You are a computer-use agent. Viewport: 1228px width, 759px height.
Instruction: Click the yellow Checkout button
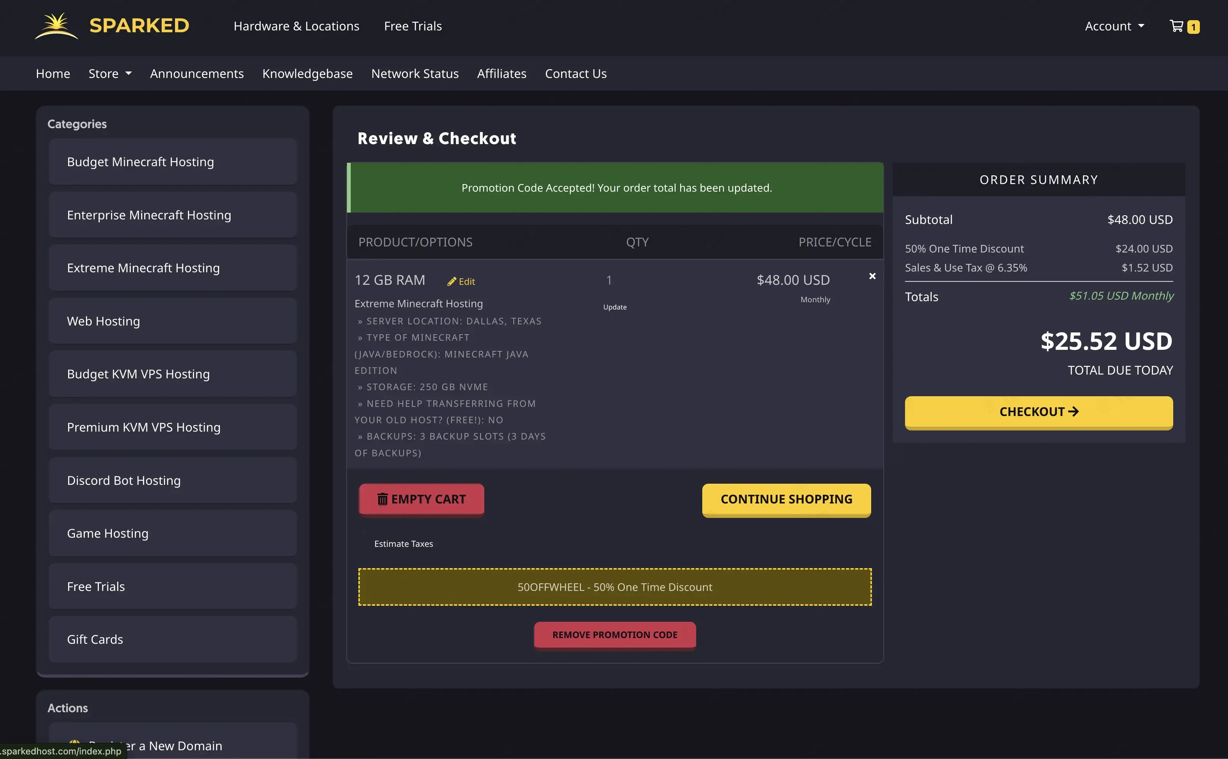point(1039,412)
